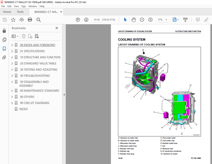This screenshot has width=212, height=164.
Task: Collapse the navigation pane arrow
Action: click(x=64, y=94)
